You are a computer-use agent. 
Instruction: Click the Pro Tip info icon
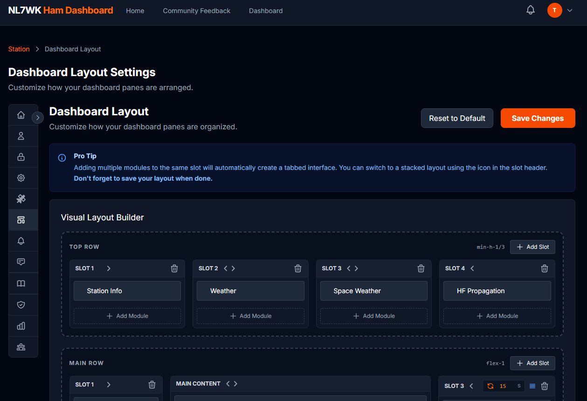(x=62, y=158)
